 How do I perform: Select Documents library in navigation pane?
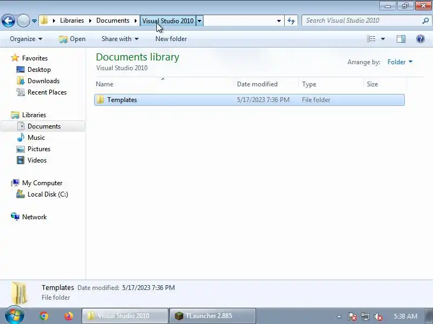coord(43,126)
